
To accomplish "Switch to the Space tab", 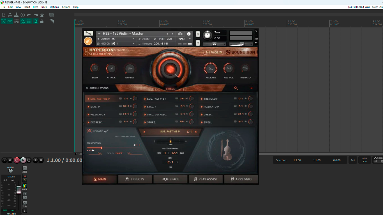I will point(170,179).
